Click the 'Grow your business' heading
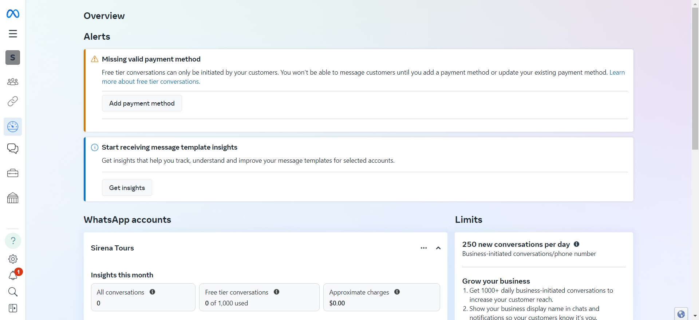 pos(496,281)
